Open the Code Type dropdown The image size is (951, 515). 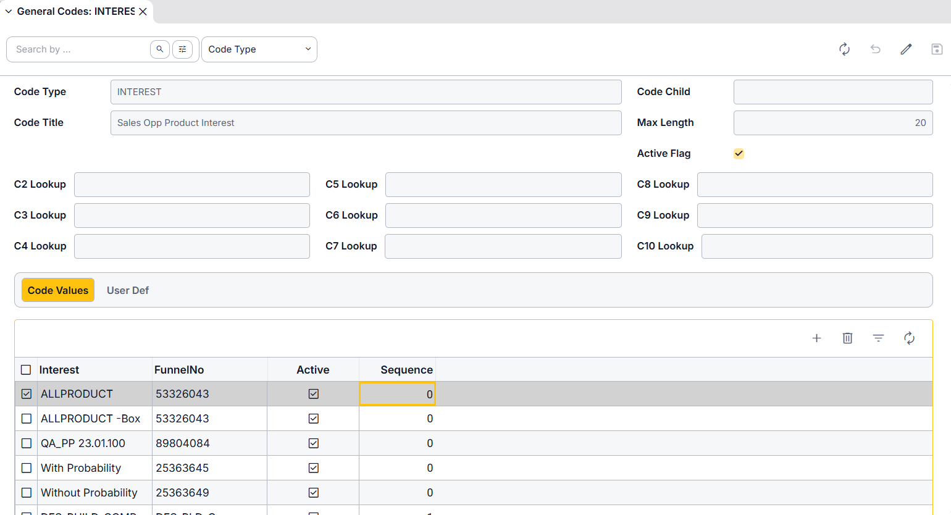coord(259,49)
